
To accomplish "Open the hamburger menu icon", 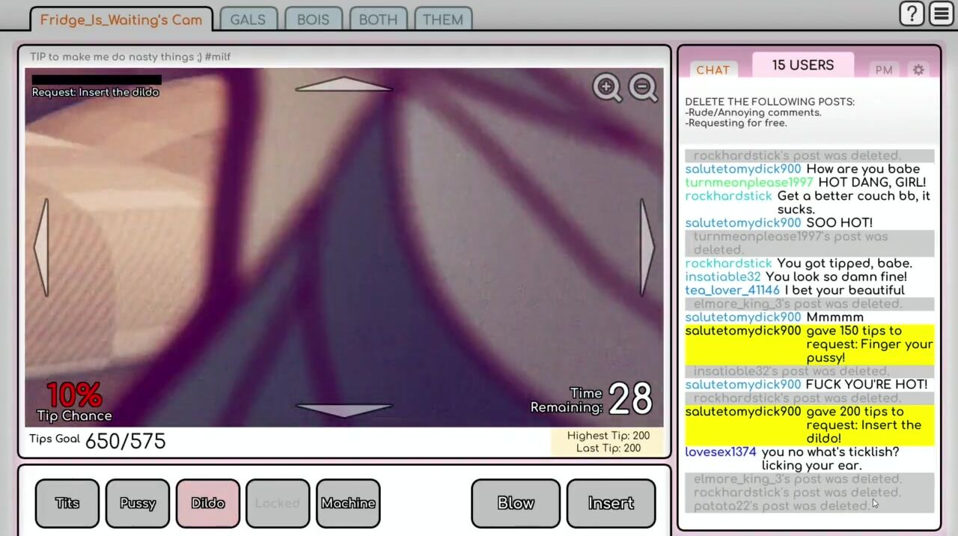I will coord(942,13).
